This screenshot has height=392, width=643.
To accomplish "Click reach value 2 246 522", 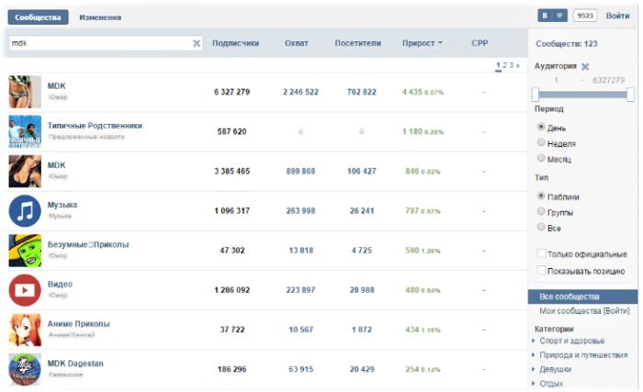I will click(x=300, y=92).
